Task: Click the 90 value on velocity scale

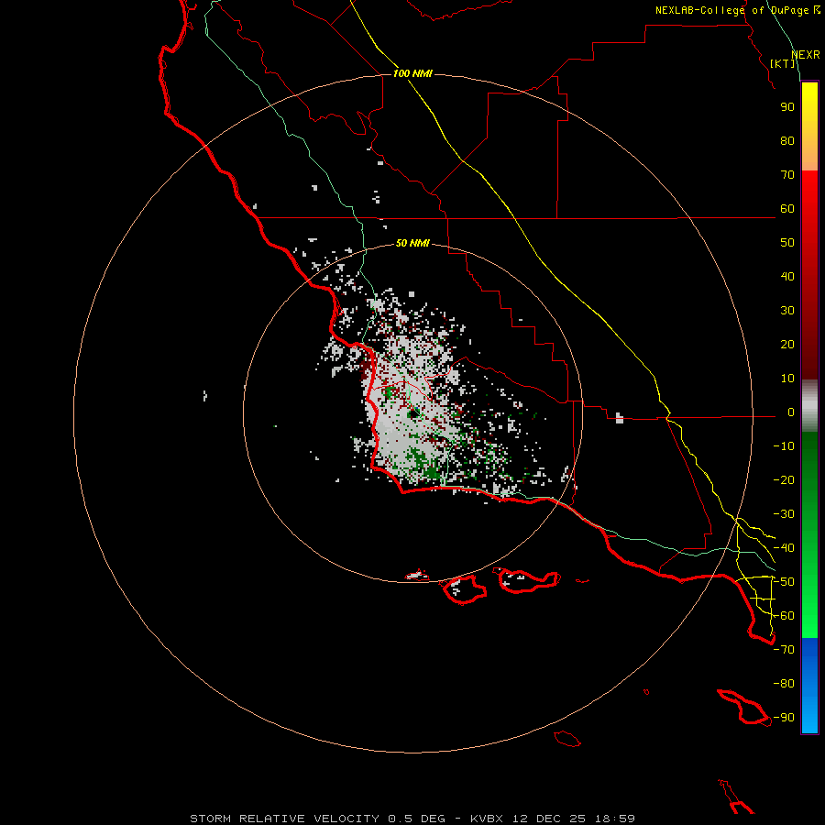Action: point(787,107)
